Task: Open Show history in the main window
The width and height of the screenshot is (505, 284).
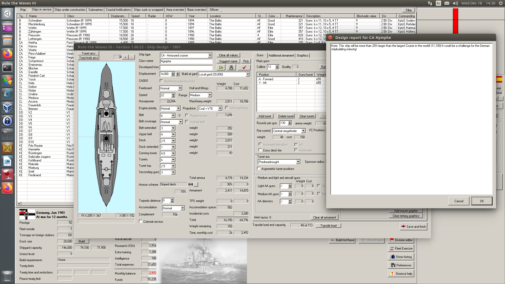Action: pyautogui.click(x=401, y=257)
